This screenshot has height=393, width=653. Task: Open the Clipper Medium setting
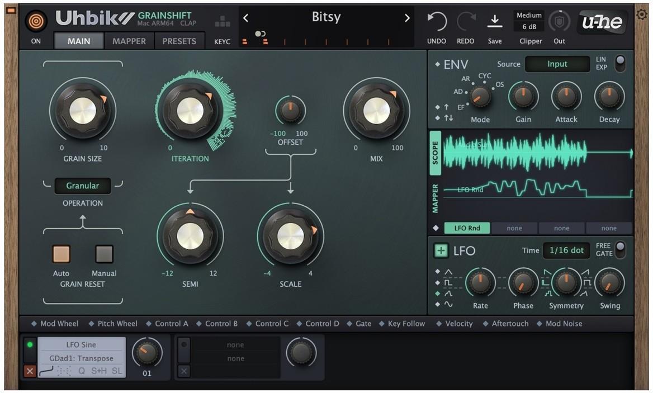(529, 16)
